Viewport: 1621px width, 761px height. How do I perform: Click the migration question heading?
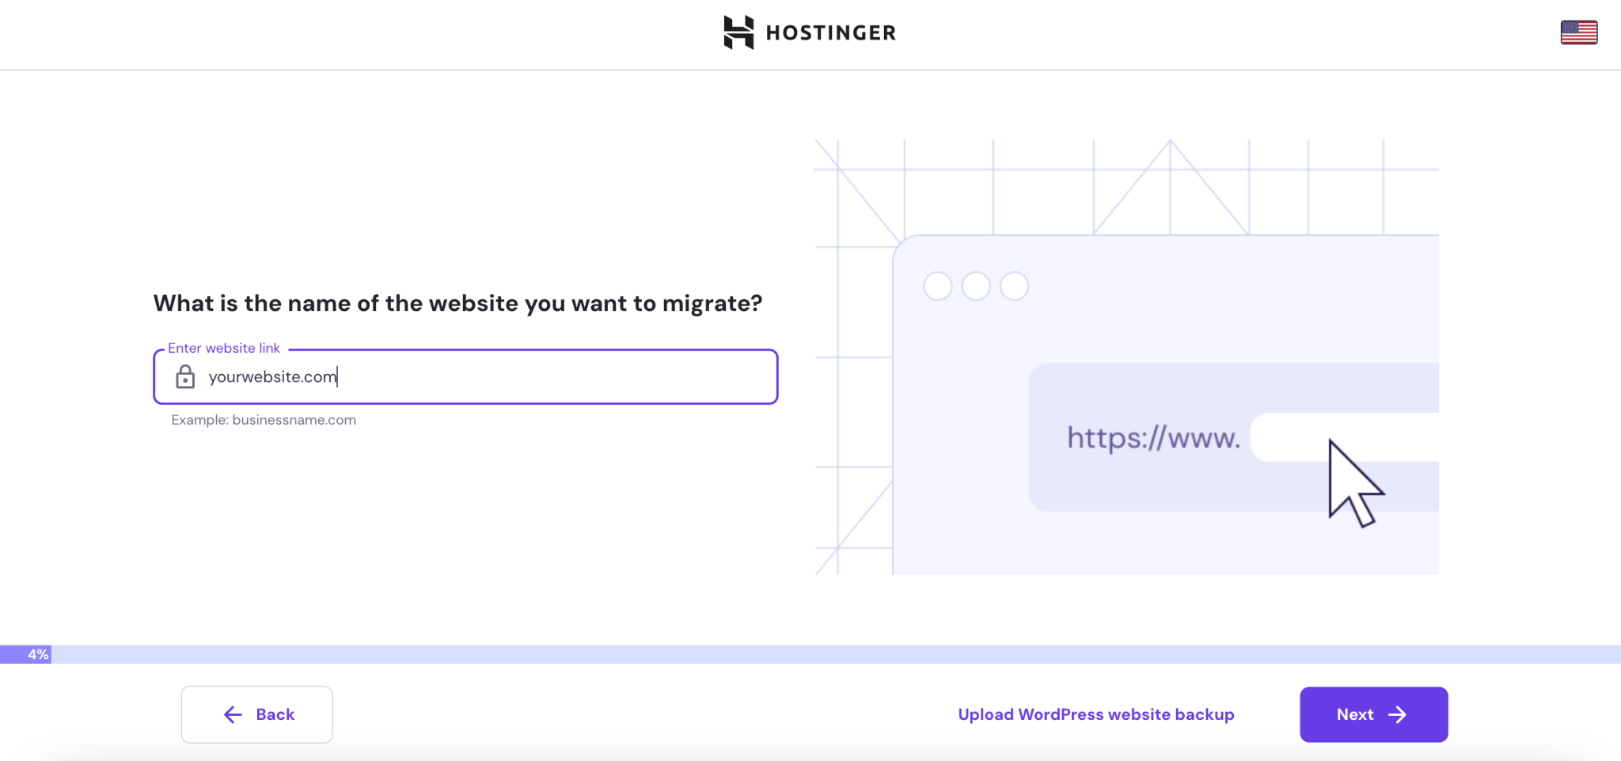point(457,303)
